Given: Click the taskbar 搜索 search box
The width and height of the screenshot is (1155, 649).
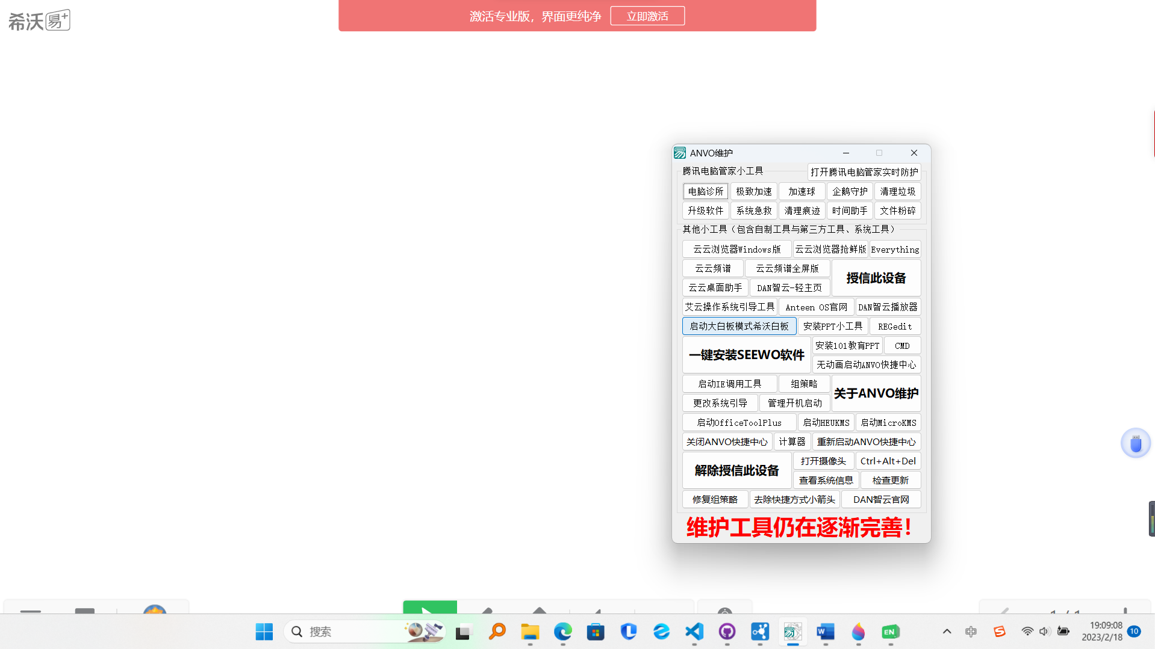Looking at the screenshot, I should pyautogui.click(x=364, y=632).
